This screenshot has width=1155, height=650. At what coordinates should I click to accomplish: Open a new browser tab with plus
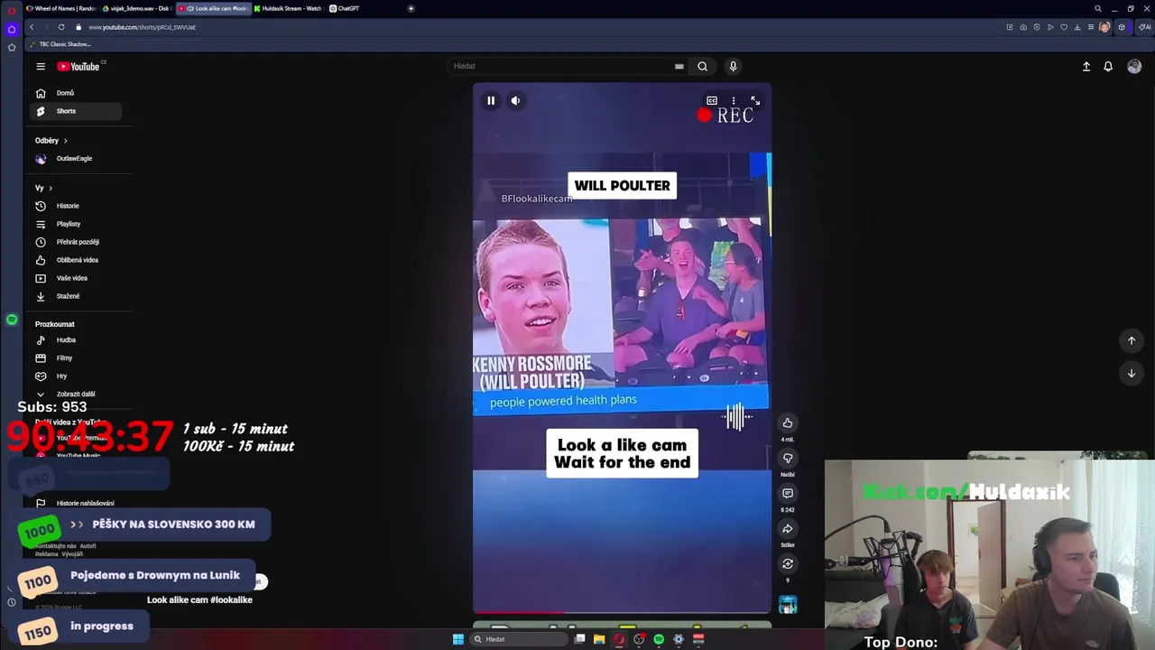[411, 8]
